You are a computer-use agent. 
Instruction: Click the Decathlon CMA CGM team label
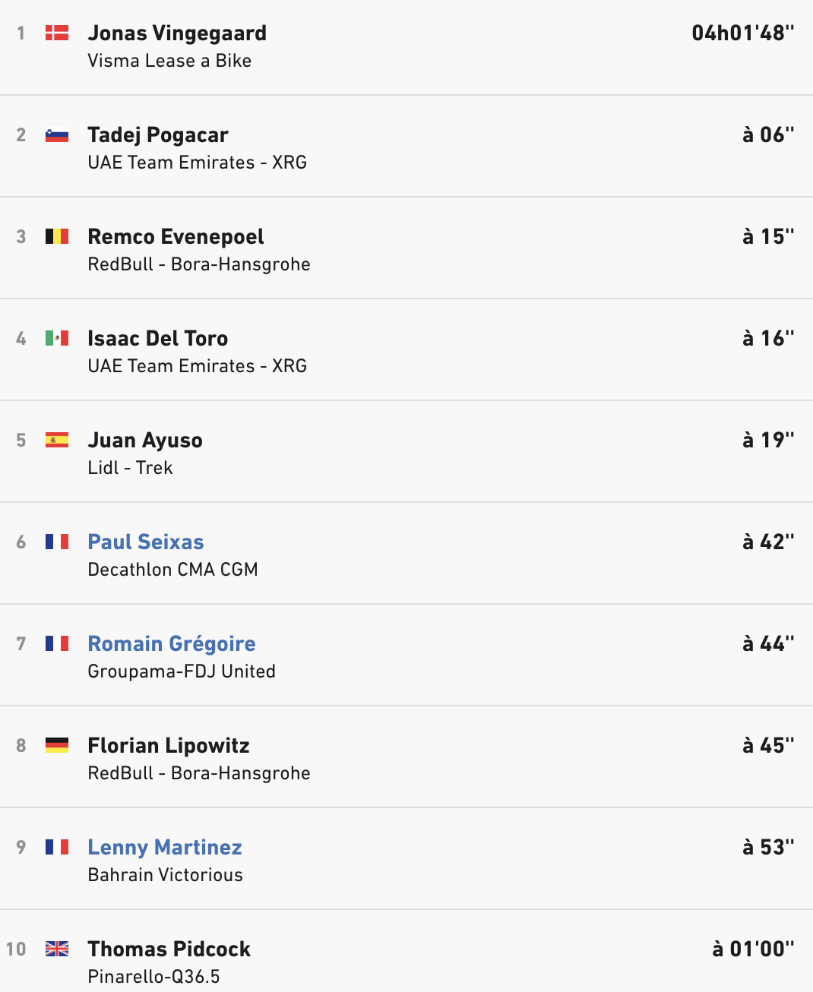tap(172, 570)
